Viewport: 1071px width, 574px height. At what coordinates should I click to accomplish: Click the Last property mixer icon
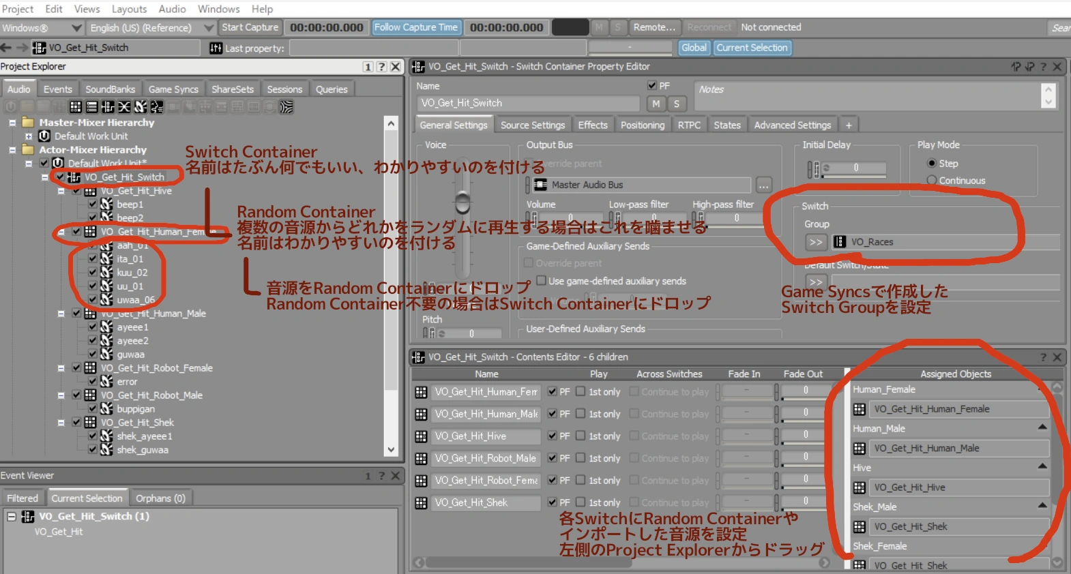click(x=216, y=48)
